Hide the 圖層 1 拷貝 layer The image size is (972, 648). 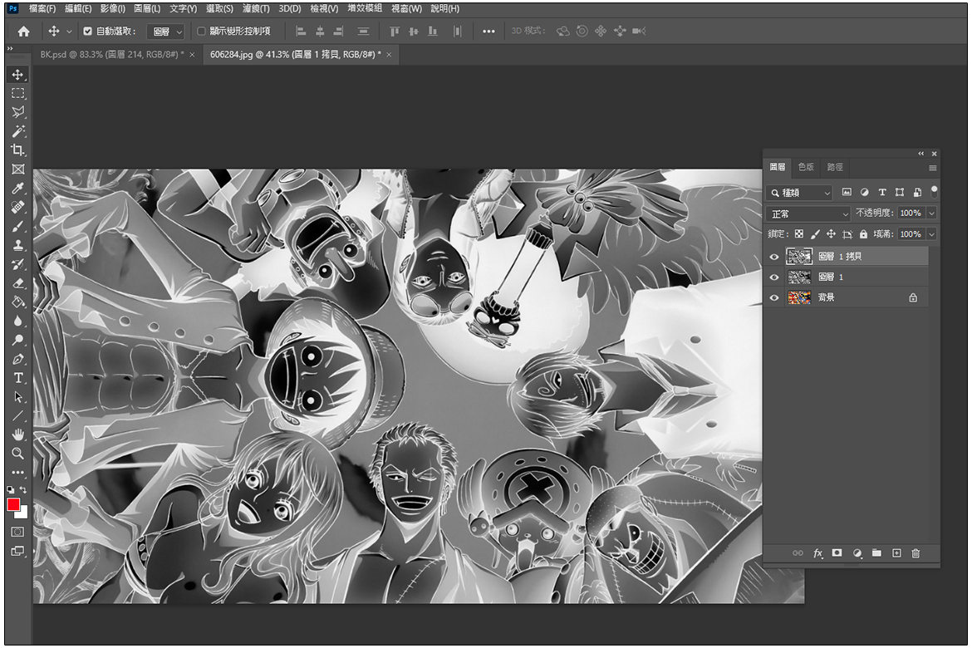pos(773,257)
